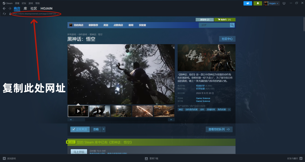The height and width of the screenshot is (162, 305).
Task: Reload the store page with refresh icon
Action: pyautogui.click(x=4, y=14)
